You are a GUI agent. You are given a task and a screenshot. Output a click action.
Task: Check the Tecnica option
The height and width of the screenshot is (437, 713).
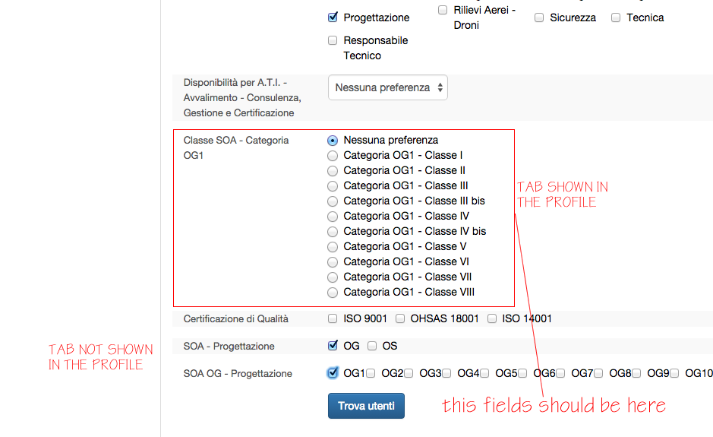click(x=616, y=17)
